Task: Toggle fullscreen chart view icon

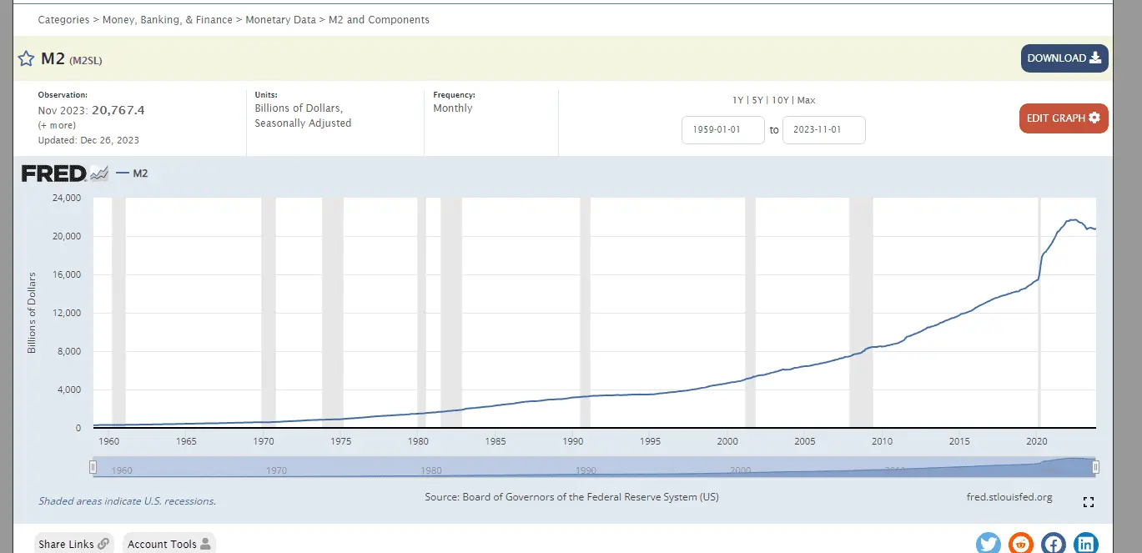Action: pos(1088,502)
